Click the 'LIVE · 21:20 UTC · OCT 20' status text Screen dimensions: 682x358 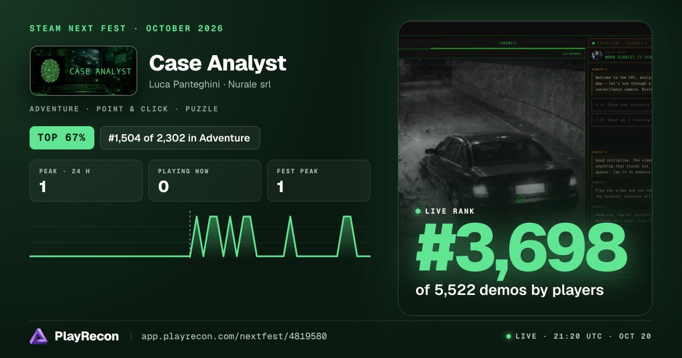coord(579,336)
